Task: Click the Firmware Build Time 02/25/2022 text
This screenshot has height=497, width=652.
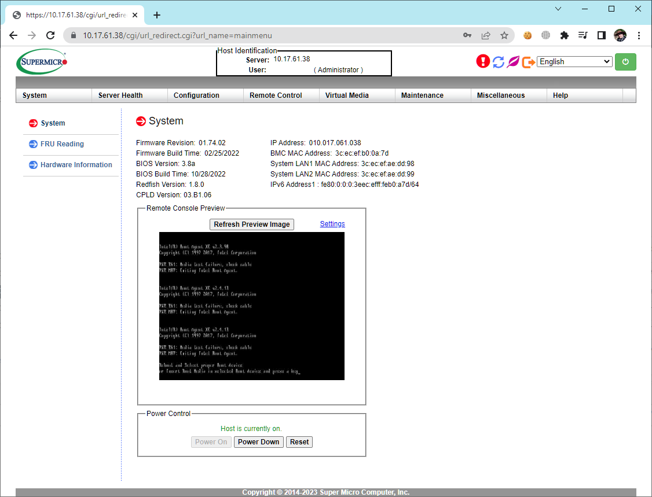Action: (188, 153)
